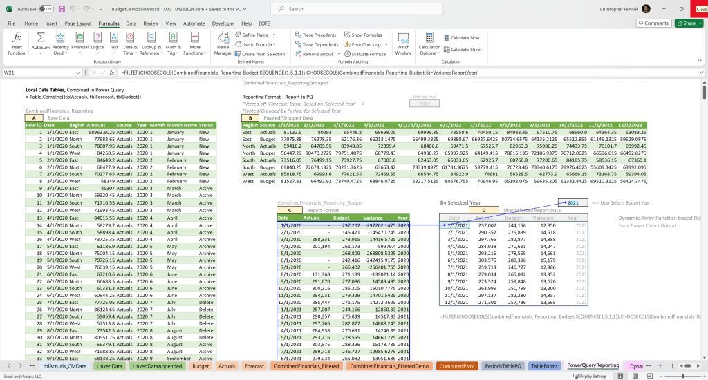The height and width of the screenshot is (380, 708).
Task: Click Trace Precedents icon
Action: tap(315, 35)
